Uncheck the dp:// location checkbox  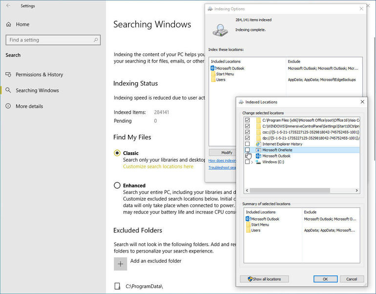point(248,138)
